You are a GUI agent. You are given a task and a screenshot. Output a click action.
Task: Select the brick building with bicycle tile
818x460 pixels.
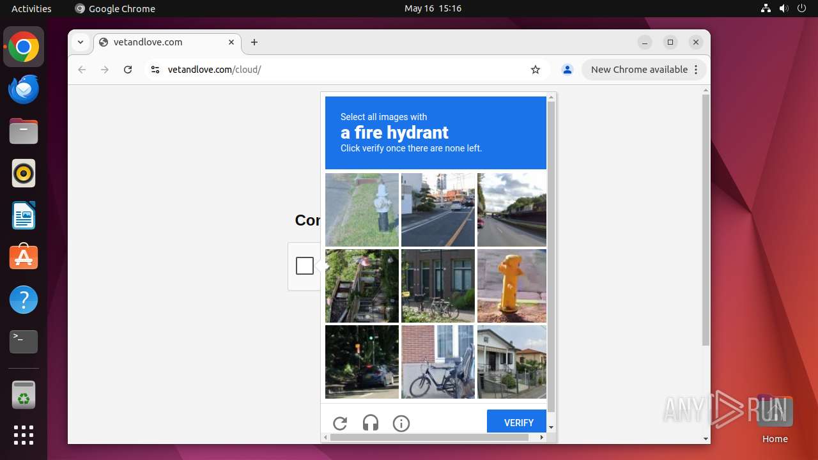coord(438,286)
